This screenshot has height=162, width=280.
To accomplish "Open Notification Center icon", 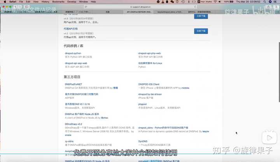I will pos(275,2).
